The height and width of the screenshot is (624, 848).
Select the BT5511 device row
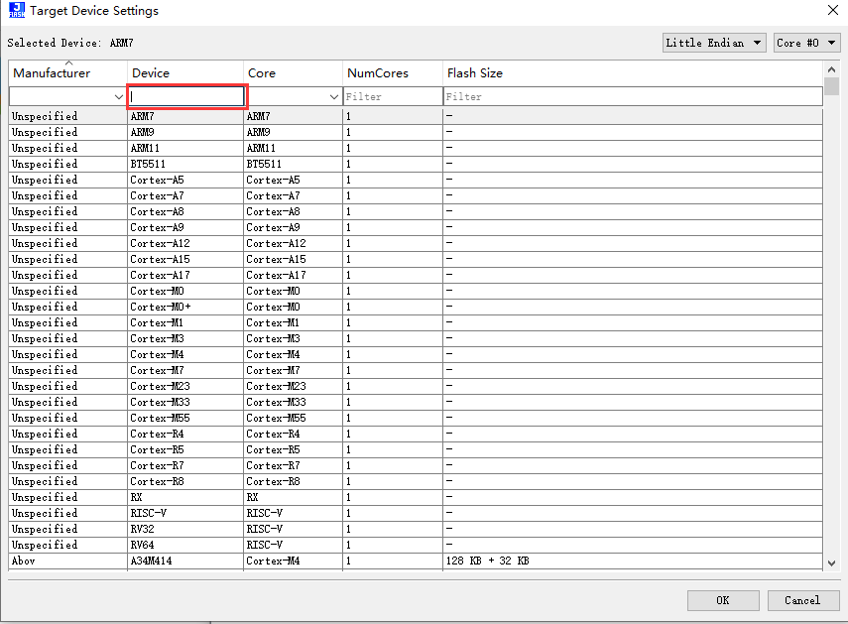coord(416,164)
